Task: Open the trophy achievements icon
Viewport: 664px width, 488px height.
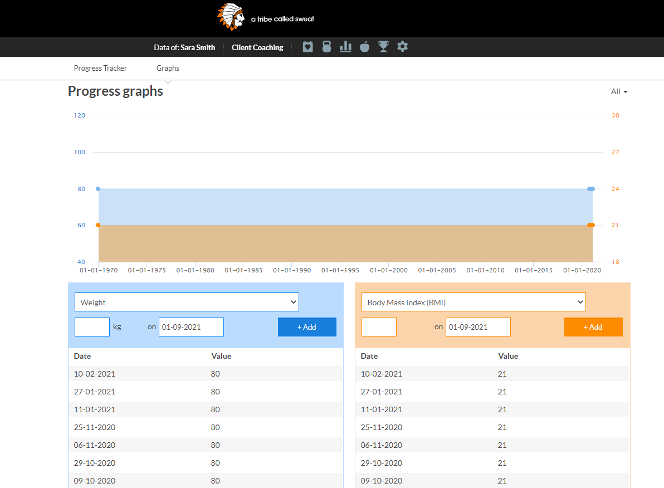Action: pyautogui.click(x=383, y=47)
